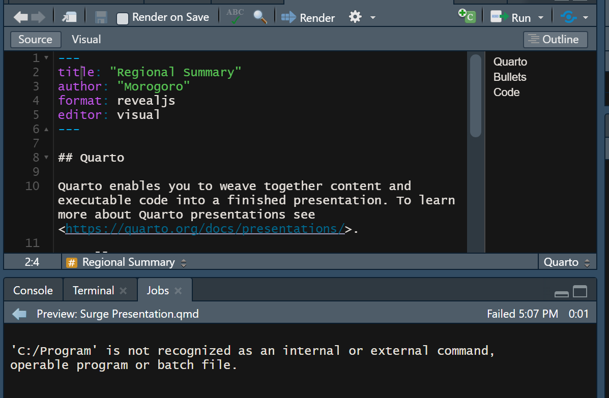Viewport: 609px width, 398px height.
Task: Click the spell check ABC icon
Action: (235, 16)
